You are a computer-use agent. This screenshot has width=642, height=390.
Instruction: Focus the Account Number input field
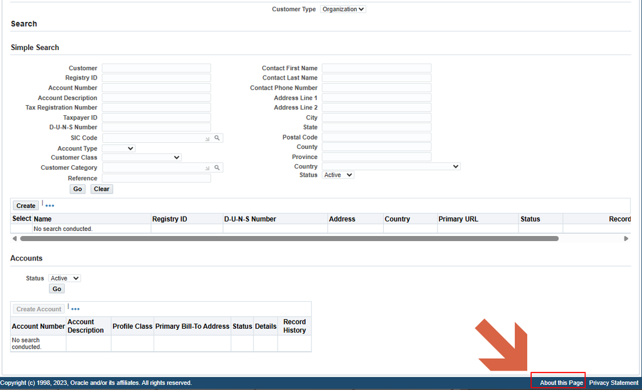[x=156, y=88]
